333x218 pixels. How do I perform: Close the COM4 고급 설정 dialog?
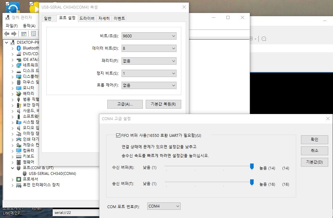[x=328, y=119]
